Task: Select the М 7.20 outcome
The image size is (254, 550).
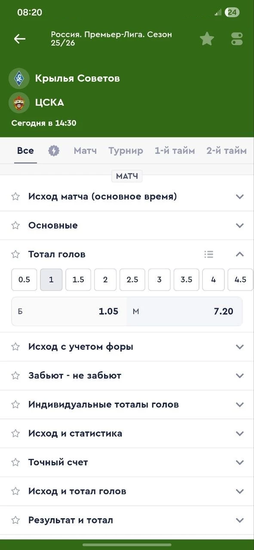Action: pyautogui.click(x=185, y=312)
